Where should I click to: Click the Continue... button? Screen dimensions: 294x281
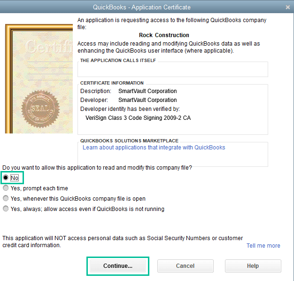[x=118, y=266]
